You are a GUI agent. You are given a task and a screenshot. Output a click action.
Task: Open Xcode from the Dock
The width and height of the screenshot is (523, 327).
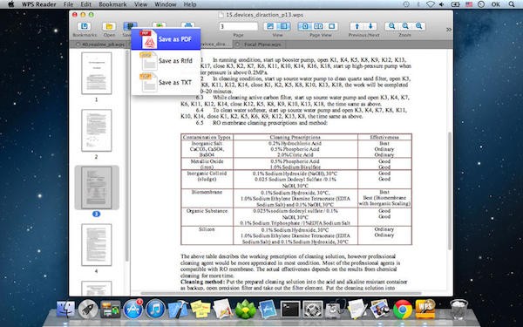click(178, 310)
